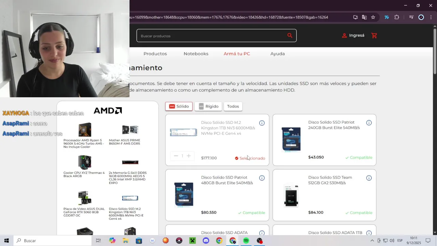Show Todos storage types

click(233, 106)
